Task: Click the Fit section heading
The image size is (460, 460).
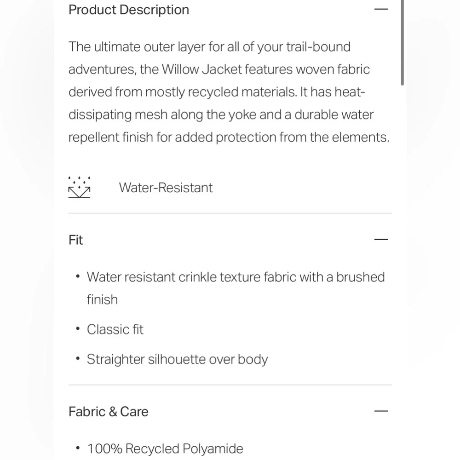Action: coord(76,240)
